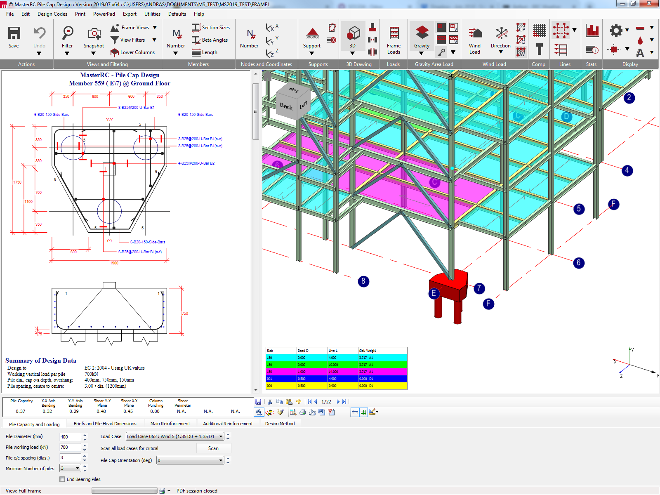Click the wind Direction icon

(501, 33)
